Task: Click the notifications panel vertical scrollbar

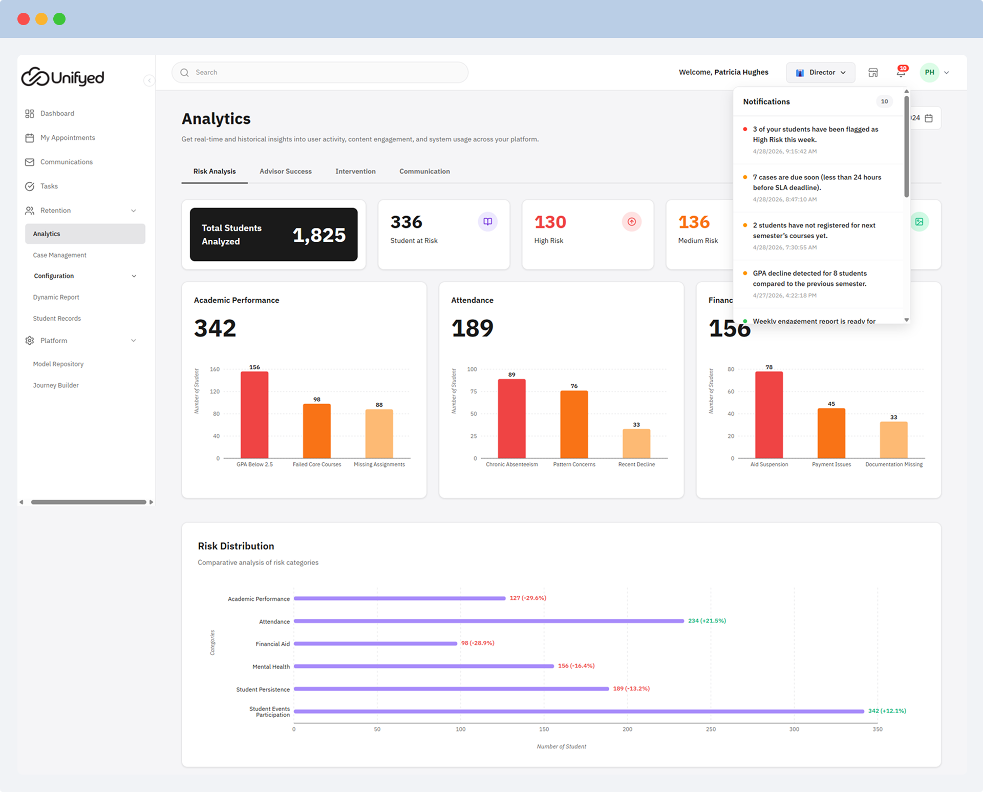Action: point(906,147)
